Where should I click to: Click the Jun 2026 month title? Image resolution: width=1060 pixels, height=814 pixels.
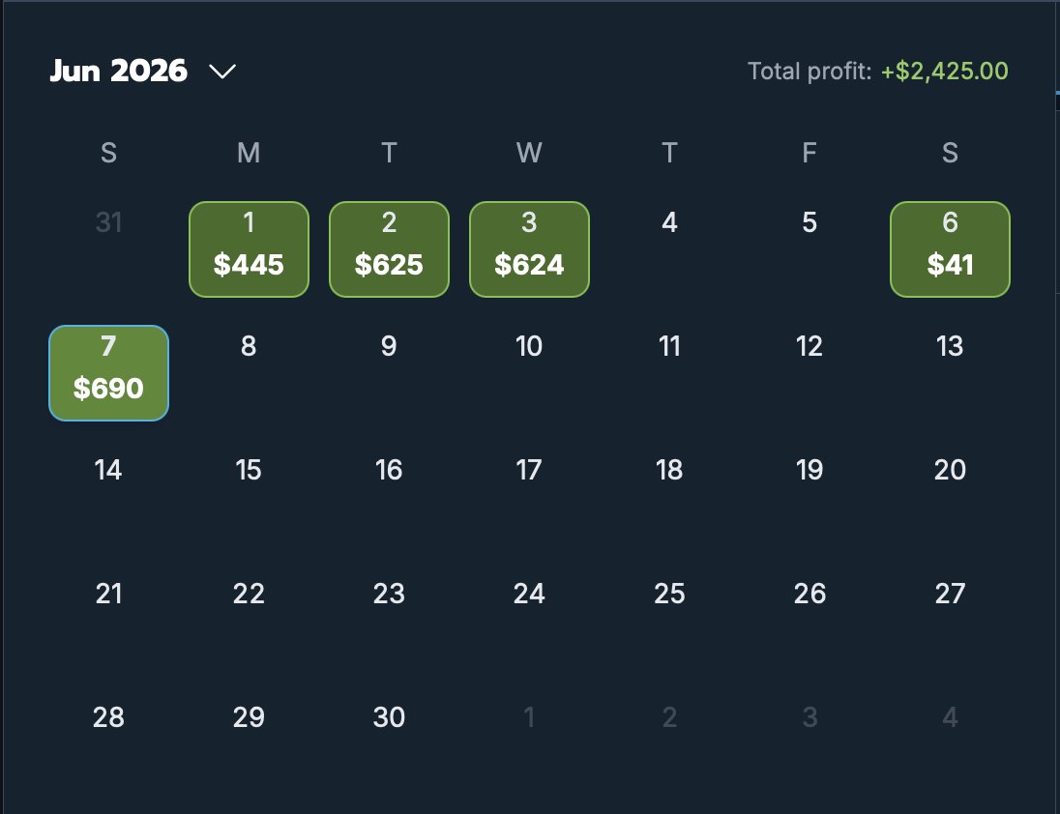click(118, 71)
